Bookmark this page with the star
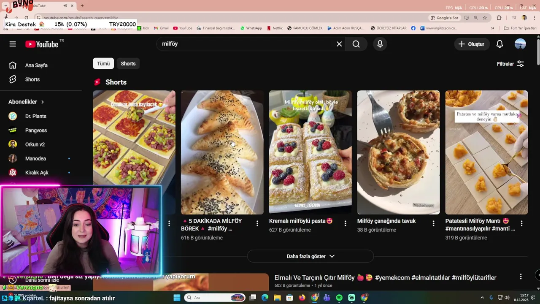This screenshot has width=540, height=304. 485,18
